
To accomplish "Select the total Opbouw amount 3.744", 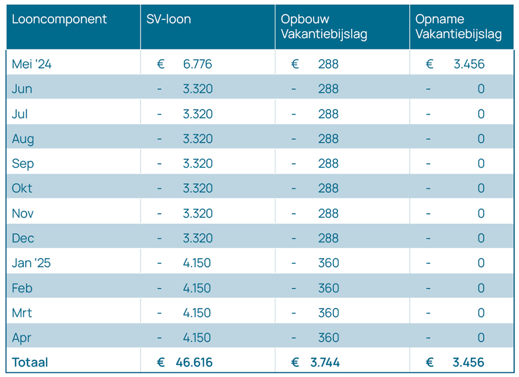I will (x=325, y=362).
